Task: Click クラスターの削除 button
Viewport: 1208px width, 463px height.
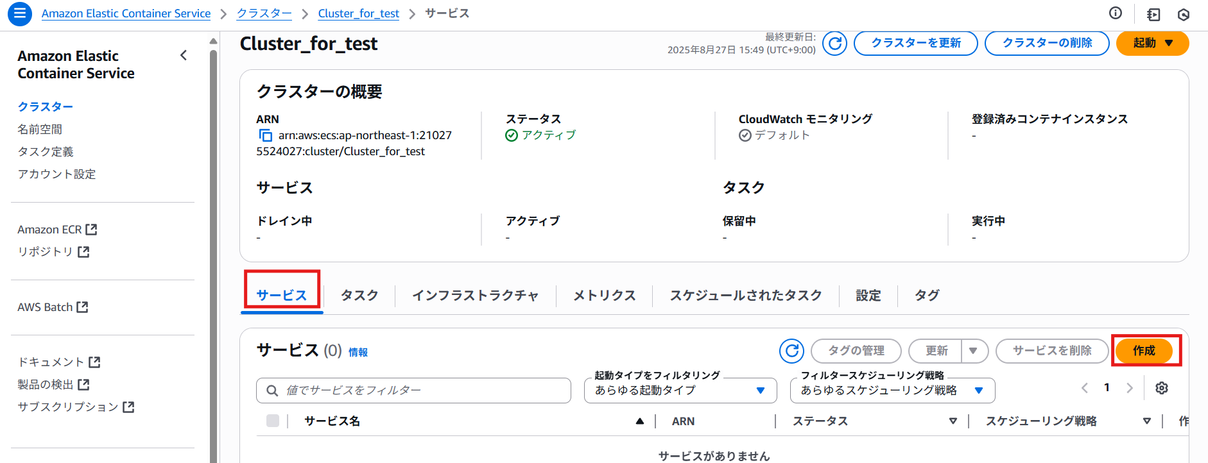Action: pos(1047,43)
